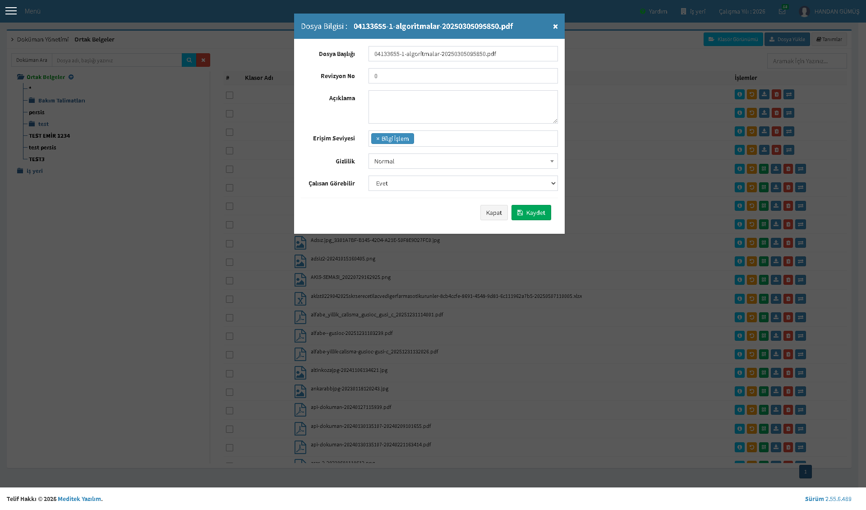Tick checkbox for ankarabbjpg-20230118120243.jpg row
This screenshot has height=510, width=866.
click(x=230, y=392)
